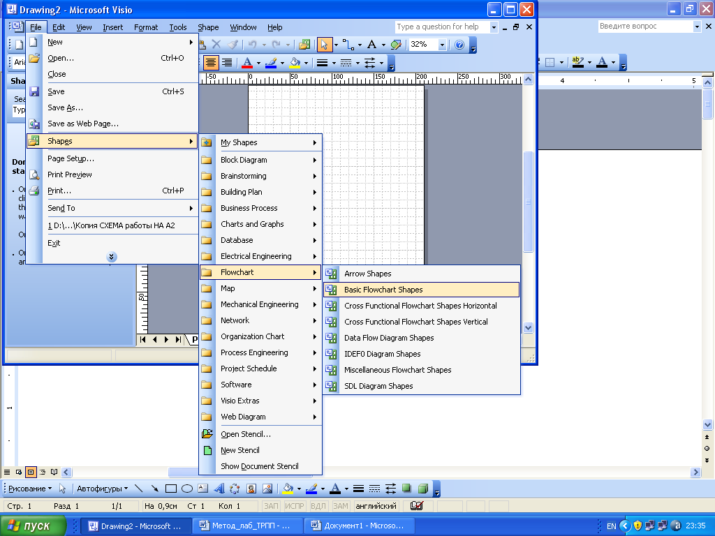Image resolution: width=715 pixels, height=536 pixels.
Task: Click the 3-D Style icon in drawing toolbar
Action: (422, 489)
